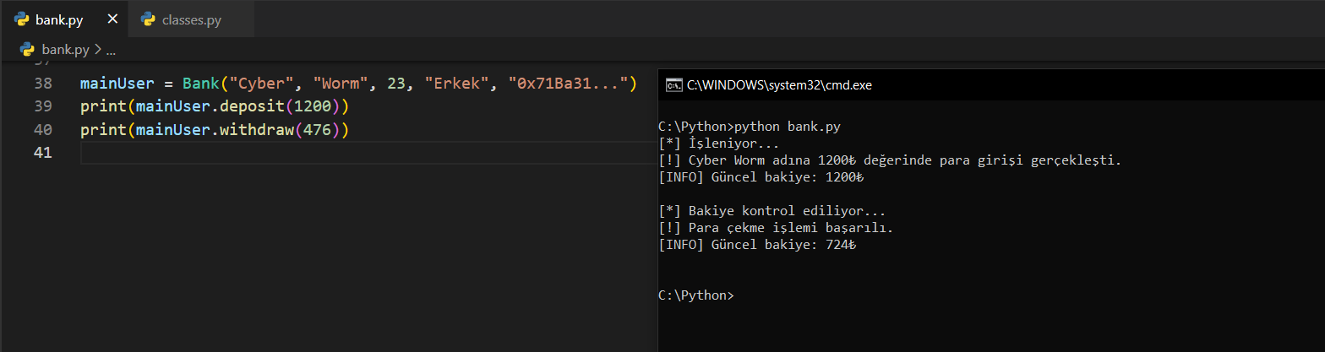Click the Python icon on bank.py tab

pos(22,19)
